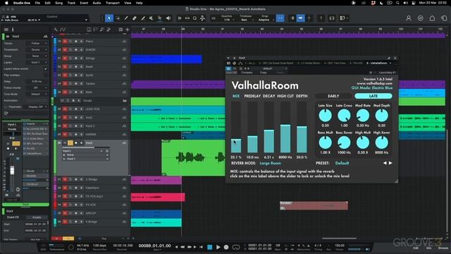The image size is (451, 254).
Task: Click the add track plus icon
Action: point(127,30)
